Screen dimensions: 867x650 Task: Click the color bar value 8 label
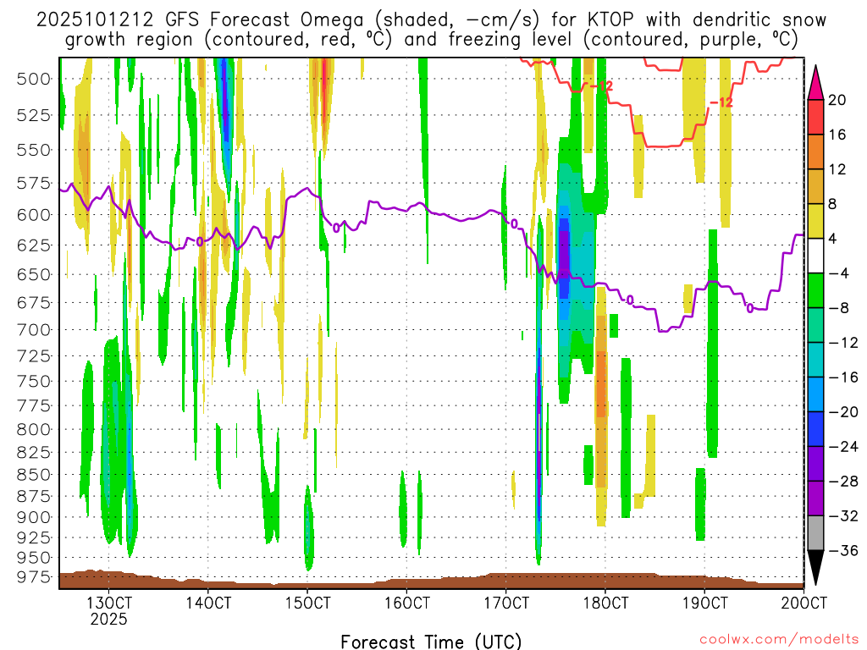pos(833,204)
